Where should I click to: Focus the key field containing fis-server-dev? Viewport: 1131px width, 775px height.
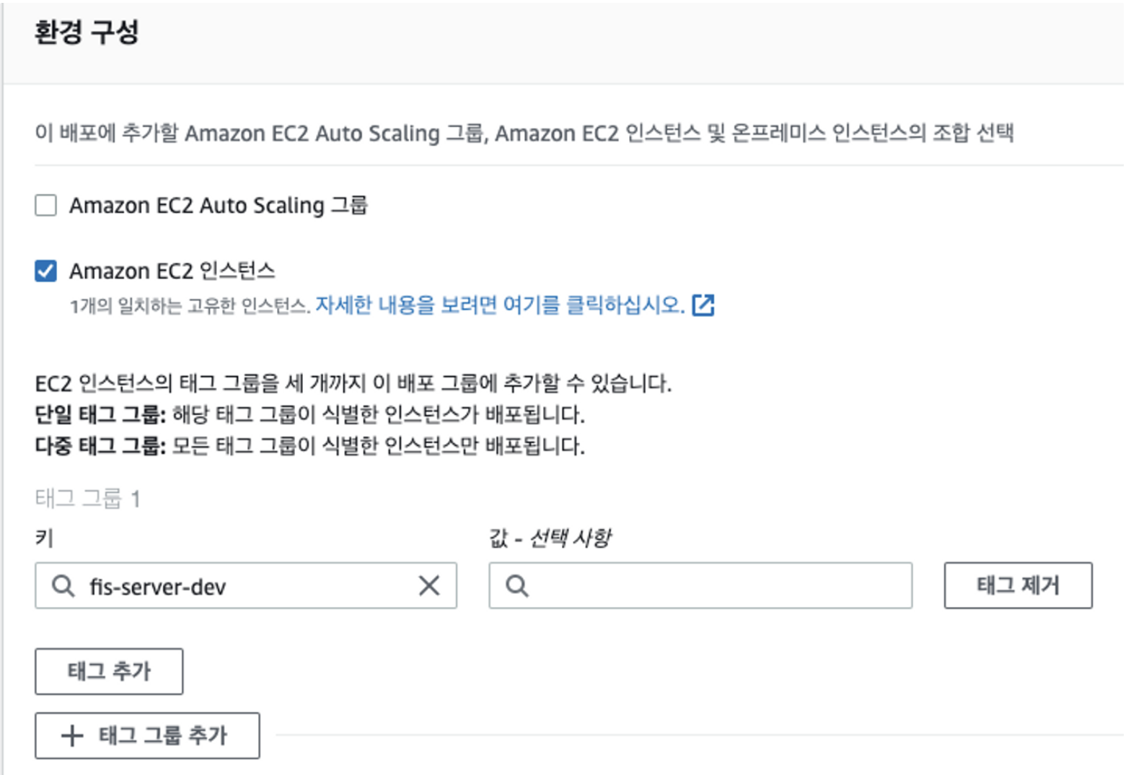tap(246, 586)
